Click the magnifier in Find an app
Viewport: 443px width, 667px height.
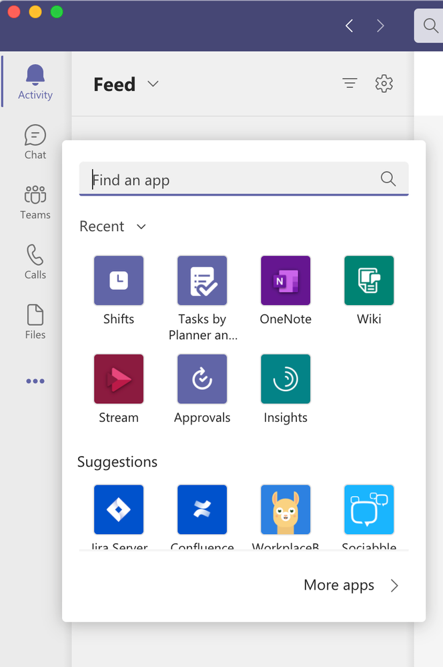388,179
